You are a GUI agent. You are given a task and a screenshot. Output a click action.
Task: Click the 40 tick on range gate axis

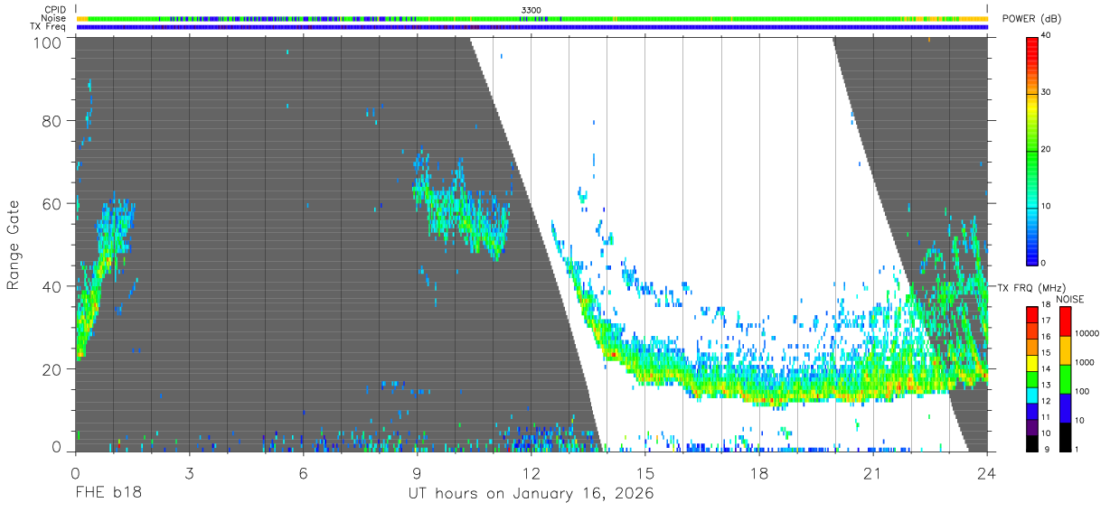click(x=52, y=286)
